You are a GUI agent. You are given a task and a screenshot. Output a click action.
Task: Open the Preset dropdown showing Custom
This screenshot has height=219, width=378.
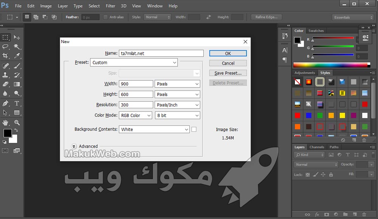tap(134, 63)
